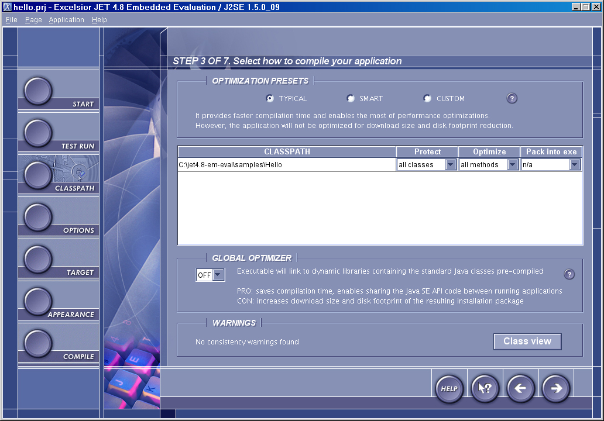
Task: Advance with the right arrow button
Action: 556,388
